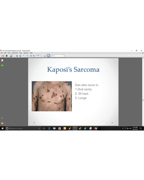This screenshot has height=180, width=144.
Task: Toggle the fit page width button
Action: (45, 56)
